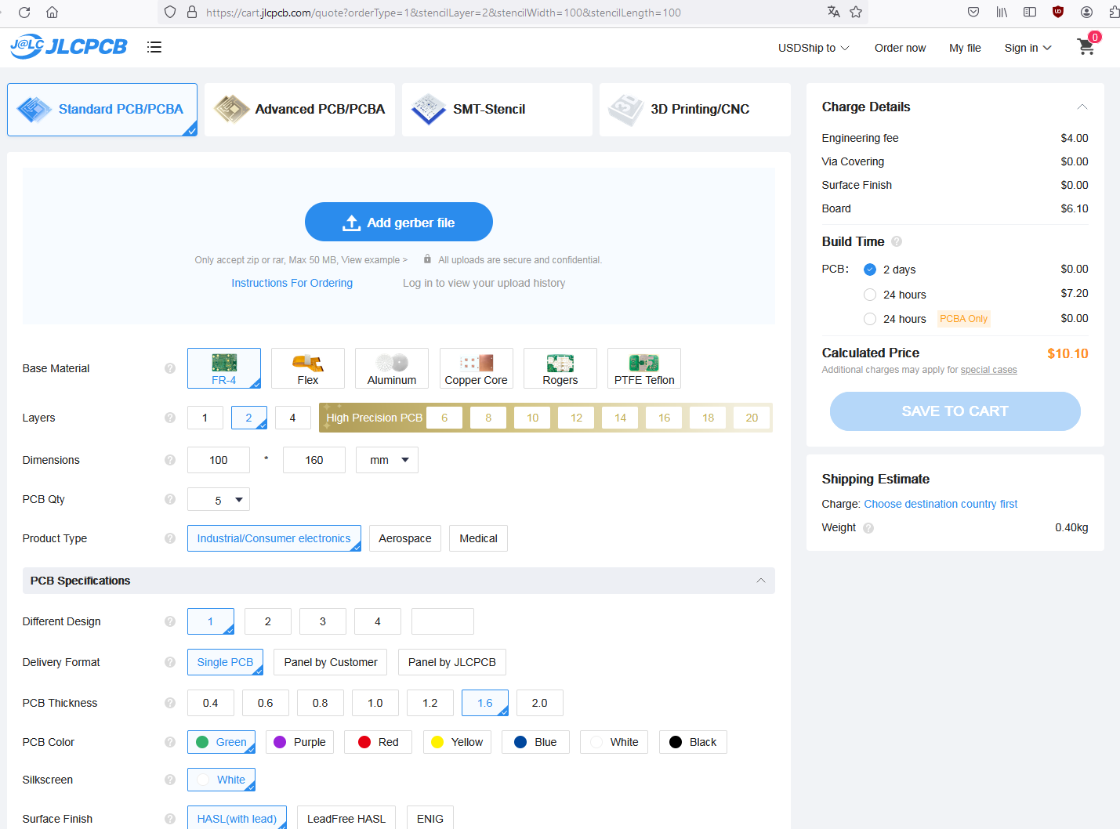Image resolution: width=1120 pixels, height=829 pixels.
Task: Switch to Advanced PCB/PCBA tab
Action: [299, 110]
